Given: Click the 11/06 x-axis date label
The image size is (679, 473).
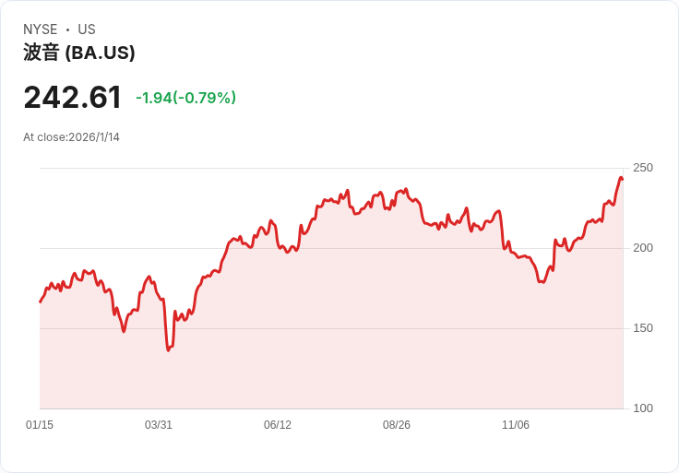Looking at the screenshot, I should point(516,425).
